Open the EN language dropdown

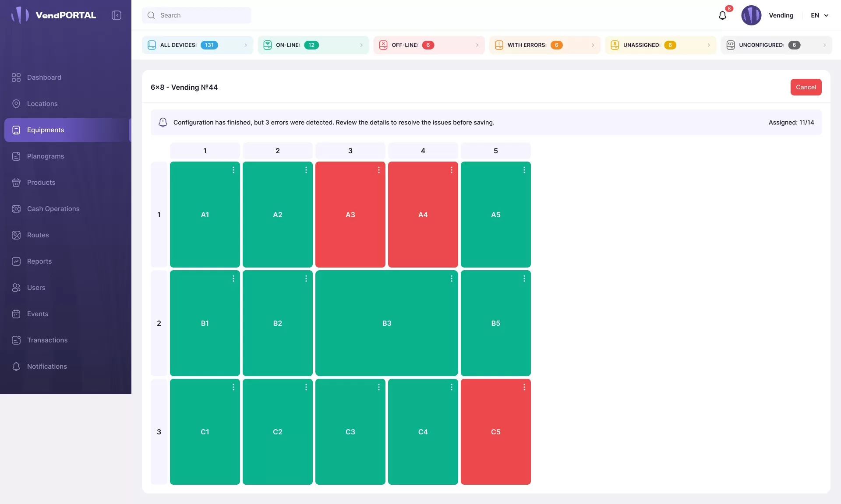pyautogui.click(x=820, y=15)
